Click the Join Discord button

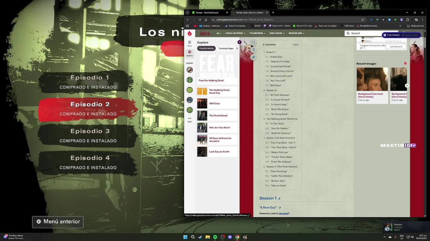pyautogui.click(x=396, y=47)
